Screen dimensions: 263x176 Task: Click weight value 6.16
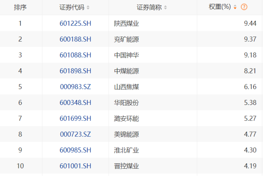coord(250,87)
